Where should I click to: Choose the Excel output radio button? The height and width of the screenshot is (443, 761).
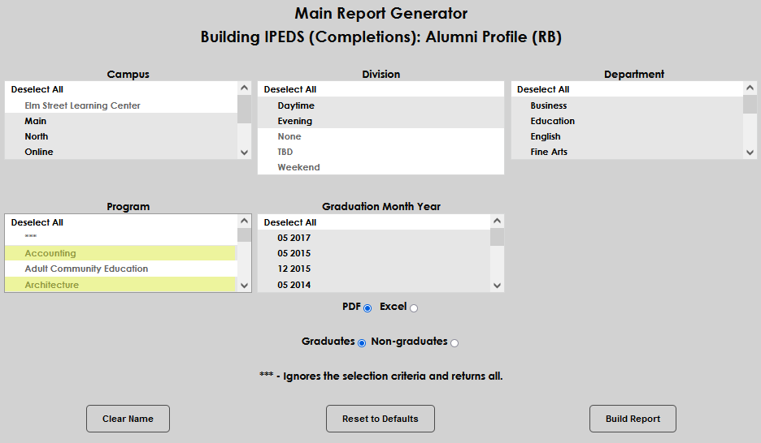414,308
